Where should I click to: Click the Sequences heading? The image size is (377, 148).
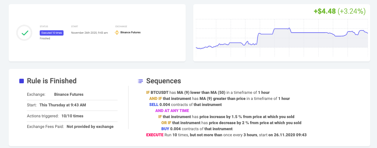[x=163, y=81]
